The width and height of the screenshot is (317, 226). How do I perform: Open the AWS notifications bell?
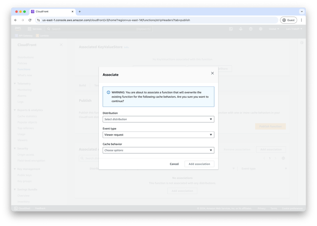tap(240, 29)
